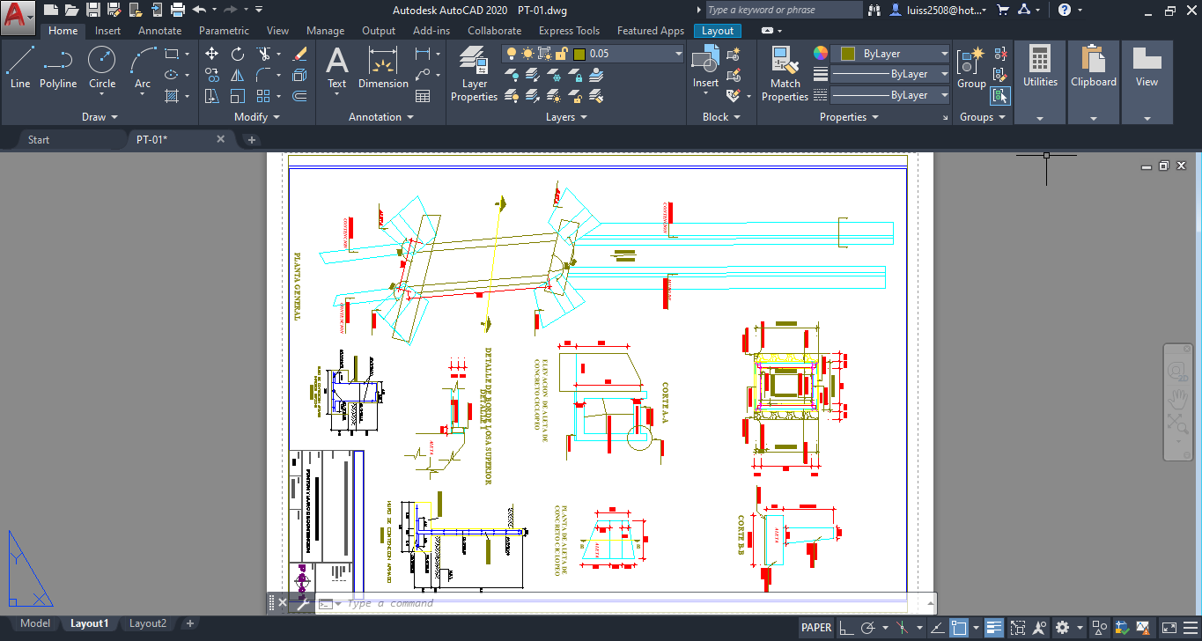Select the Fillet tool
The width and height of the screenshot is (1202, 641).
[264, 75]
